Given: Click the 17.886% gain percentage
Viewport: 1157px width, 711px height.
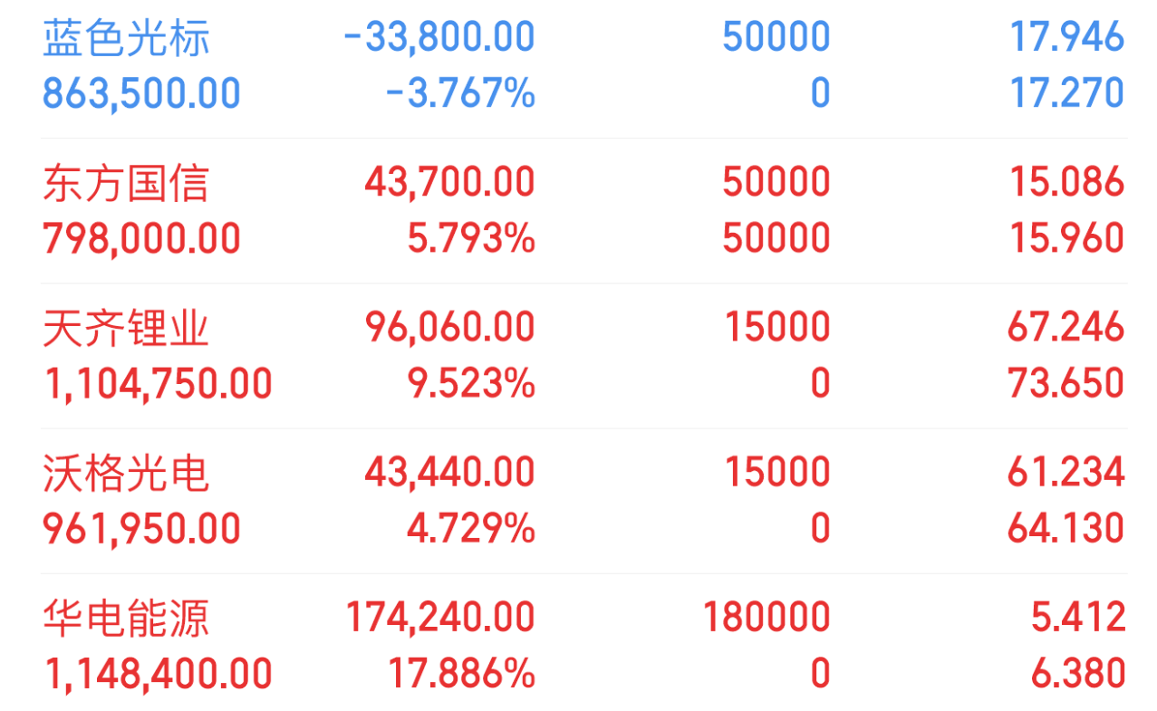Looking at the screenshot, I should pos(462,674).
